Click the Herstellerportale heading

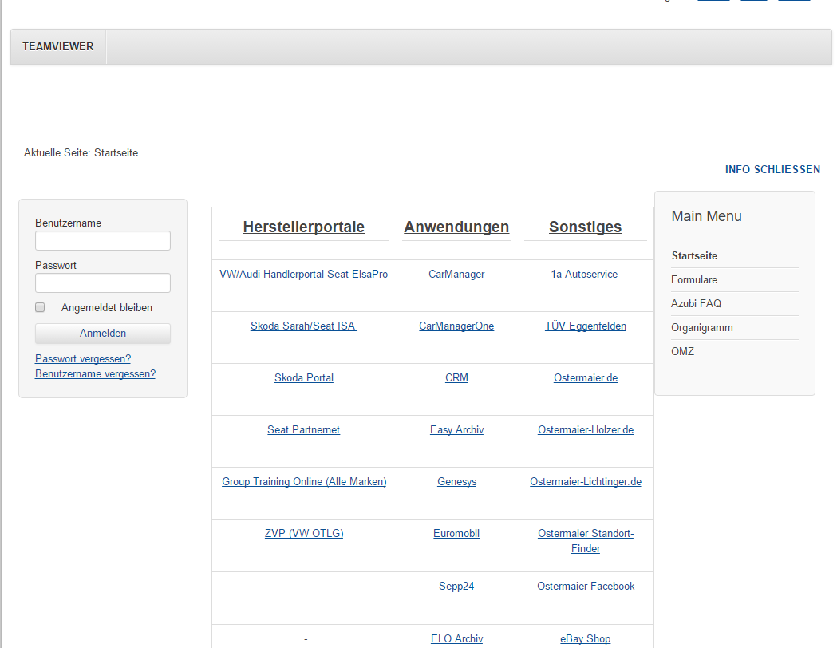pos(304,227)
